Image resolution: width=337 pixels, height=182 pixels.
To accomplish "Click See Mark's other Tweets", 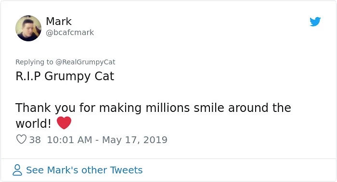I will coord(84,170).
